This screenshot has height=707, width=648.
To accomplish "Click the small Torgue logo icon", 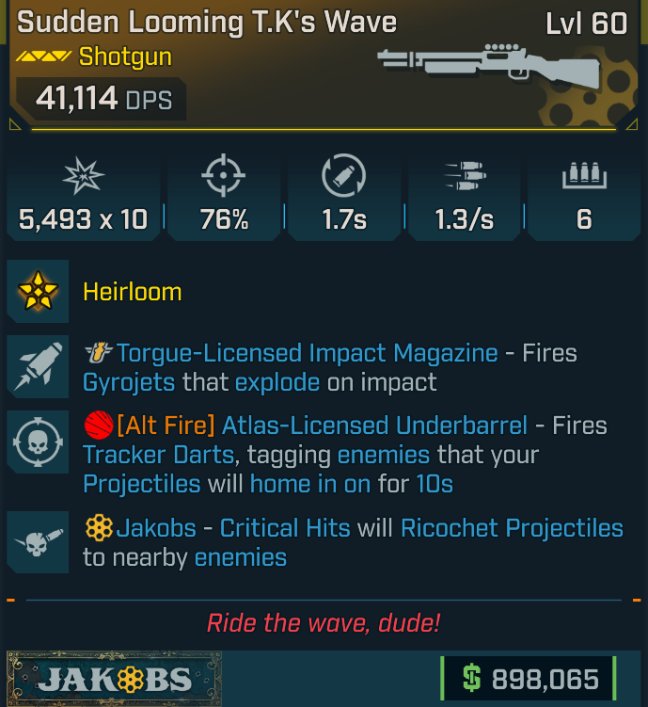I will (x=99, y=353).
